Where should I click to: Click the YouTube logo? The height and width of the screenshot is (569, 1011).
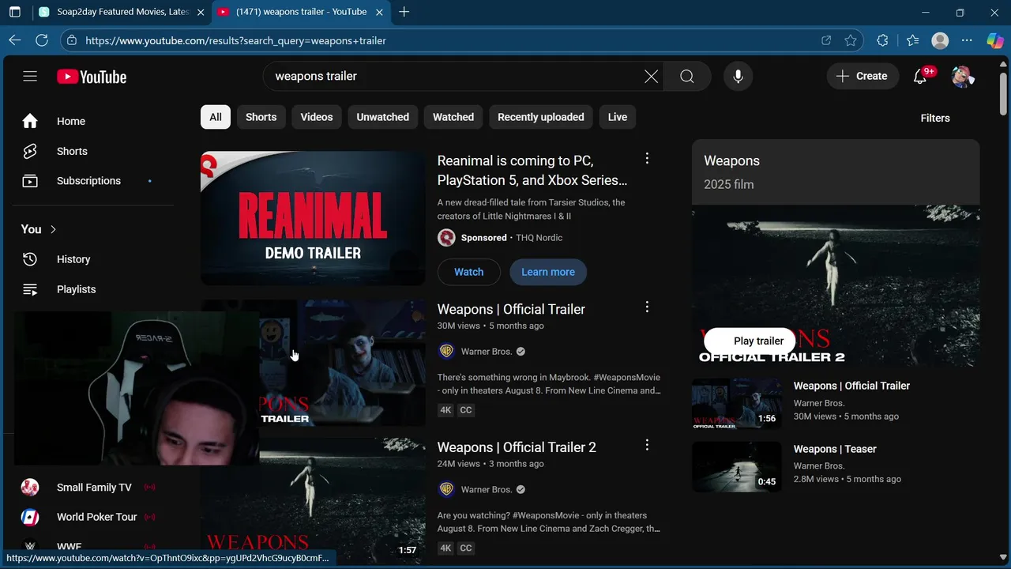(92, 77)
